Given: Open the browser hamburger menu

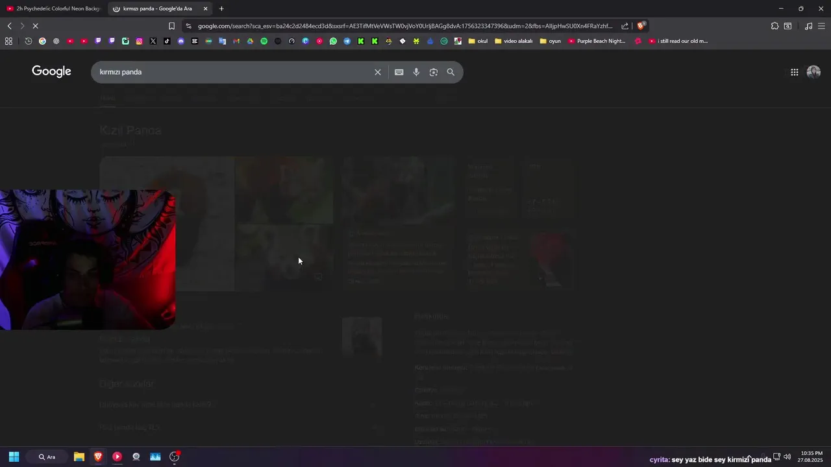Looking at the screenshot, I should (x=821, y=26).
